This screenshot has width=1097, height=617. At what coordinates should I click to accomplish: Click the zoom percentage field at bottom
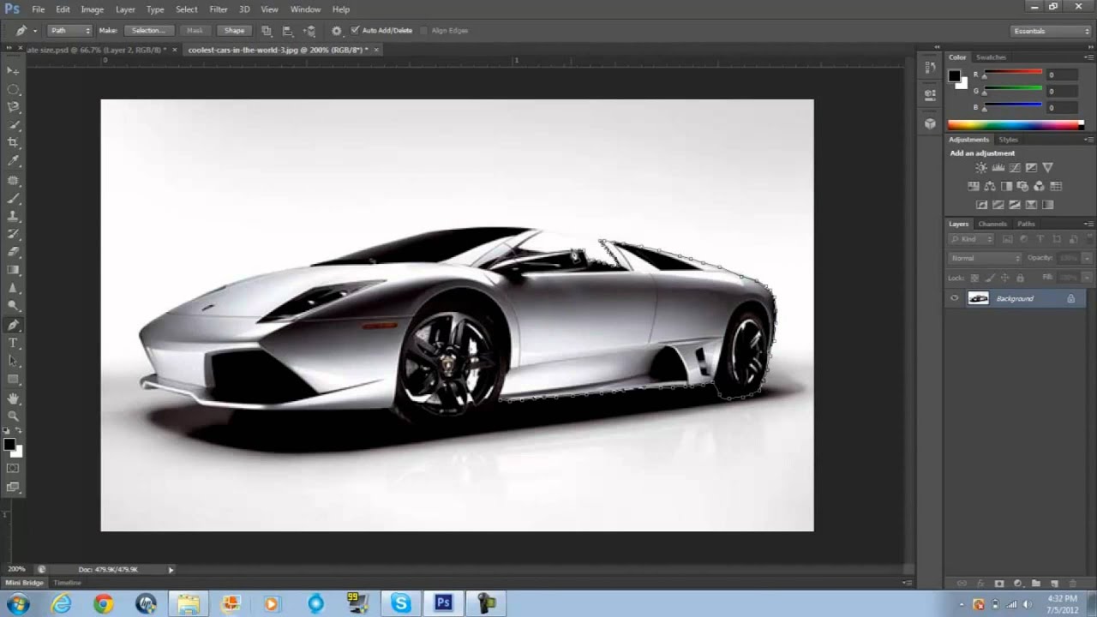pyautogui.click(x=17, y=569)
